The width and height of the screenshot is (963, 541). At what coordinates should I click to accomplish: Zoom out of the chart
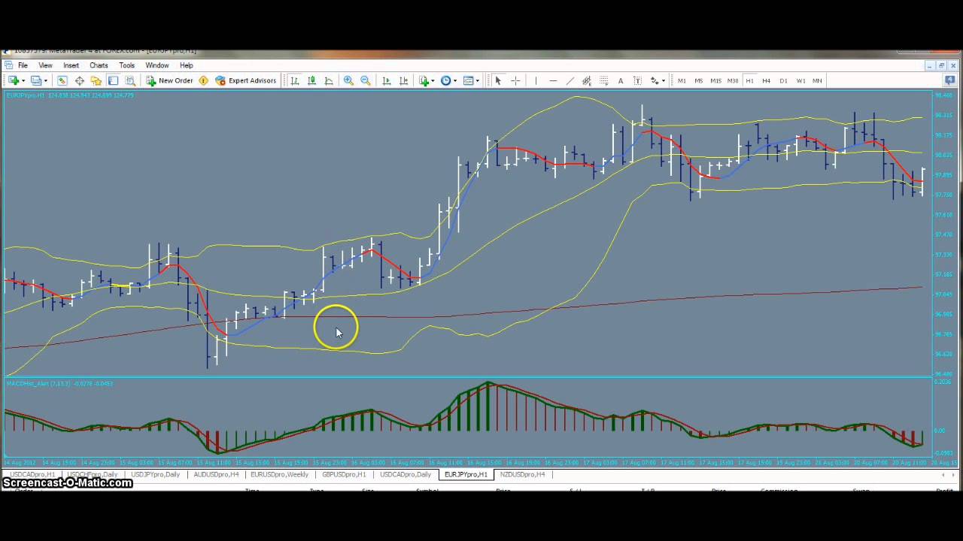coord(366,80)
